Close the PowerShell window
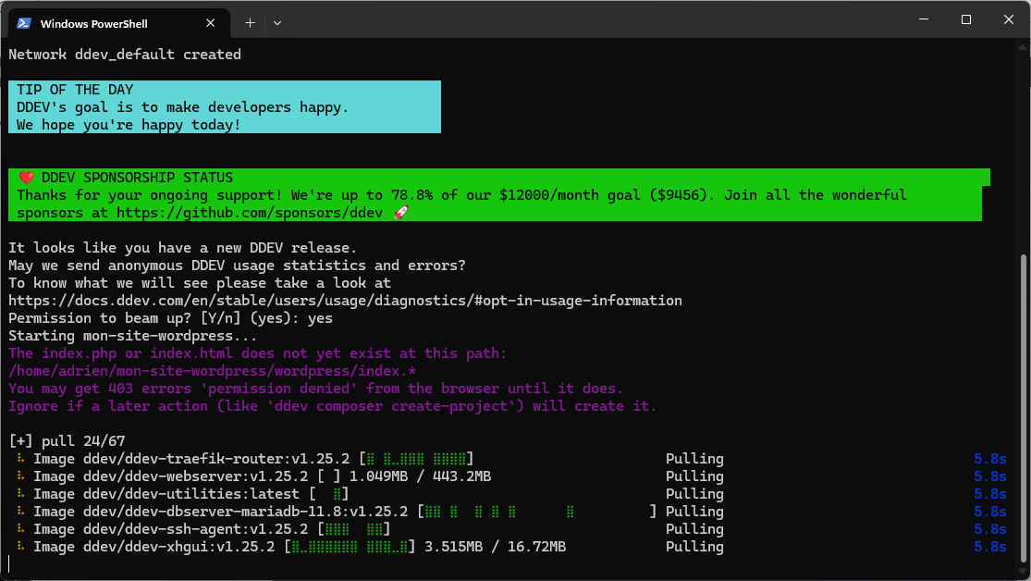This screenshot has width=1031, height=581. click(1009, 19)
